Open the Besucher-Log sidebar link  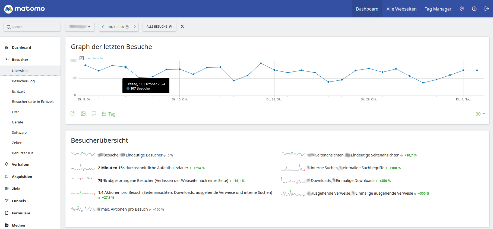(23, 81)
